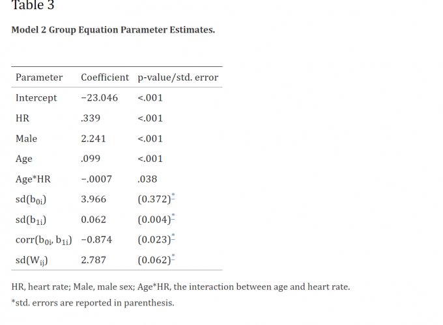Click the sd(Wij) coefficient 2.787
This screenshot has width=443, height=325.
pyautogui.click(x=93, y=261)
